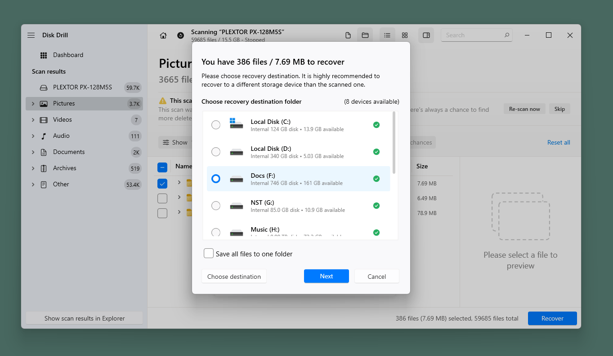Image resolution: width=613 pixels, height=356 pixels.
Task: Click the Audio music note icon
Action: tap(44, 136)
